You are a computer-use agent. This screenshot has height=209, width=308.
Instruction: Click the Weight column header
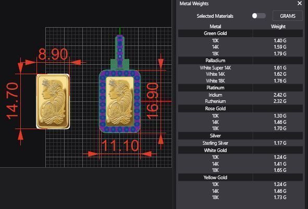[278, 27]
